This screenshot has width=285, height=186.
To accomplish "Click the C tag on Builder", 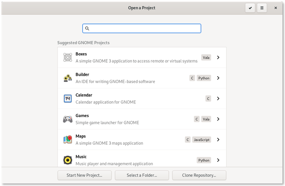I will click(192, 78).
